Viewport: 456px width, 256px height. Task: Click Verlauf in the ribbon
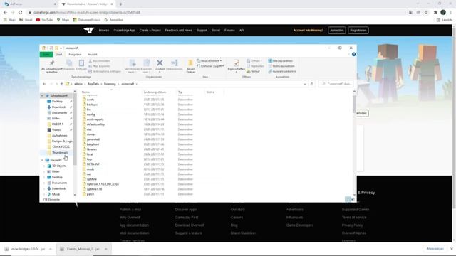coord(253,71)
